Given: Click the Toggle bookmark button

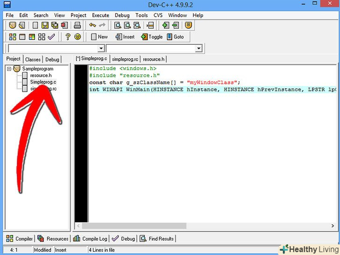Looking at the screenshot, I should pyautogui.click(x=152, y=37).
